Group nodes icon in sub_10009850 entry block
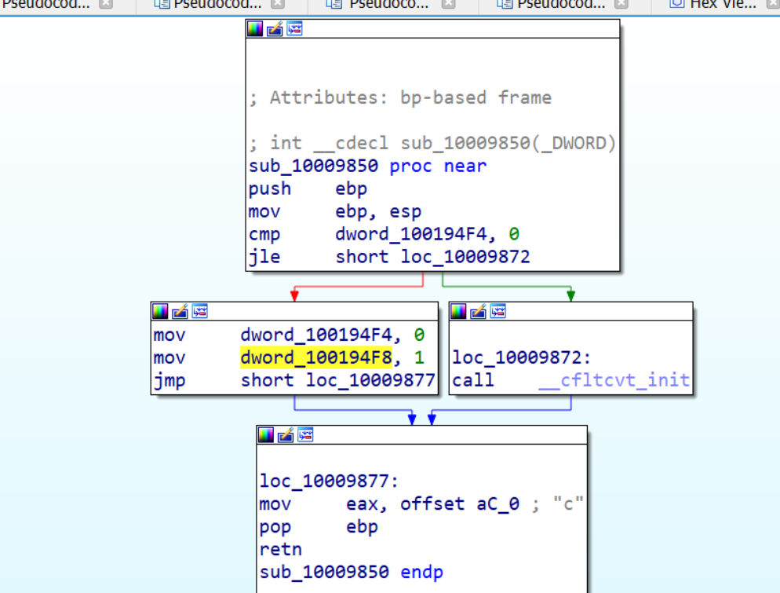 click(x=294, y=29)
